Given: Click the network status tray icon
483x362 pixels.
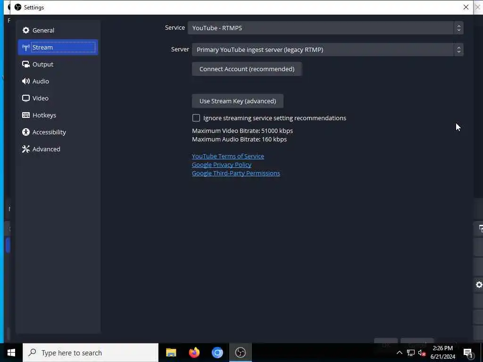Looking at the screenshot, I should tap(411, 353).
